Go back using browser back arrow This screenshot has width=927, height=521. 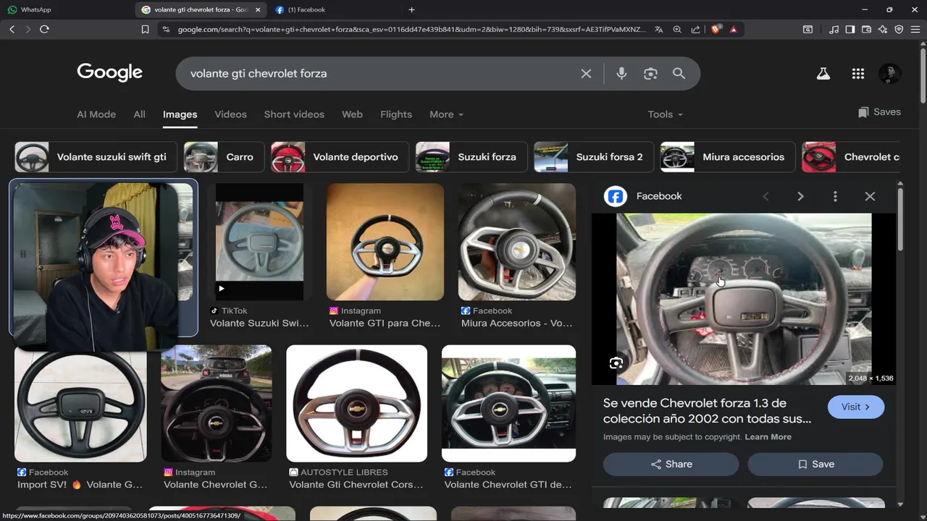(12, 29)
